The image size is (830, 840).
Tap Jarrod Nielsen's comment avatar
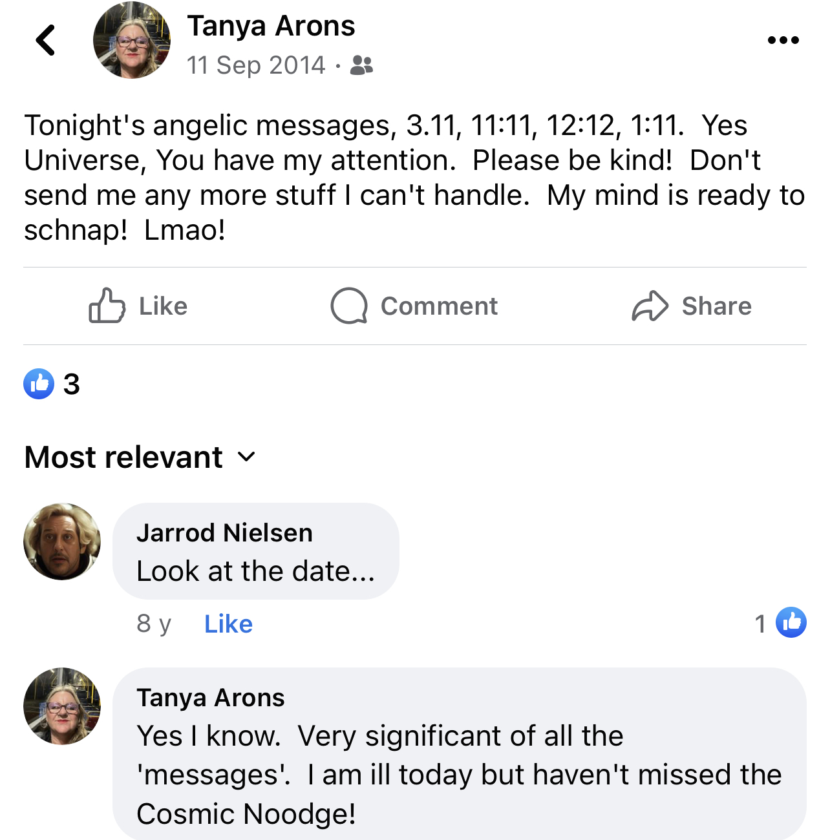coord(62,541)
